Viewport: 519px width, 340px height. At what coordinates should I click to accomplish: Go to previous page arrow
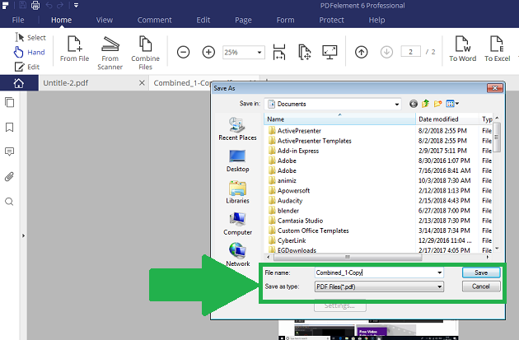pos(361,52)
